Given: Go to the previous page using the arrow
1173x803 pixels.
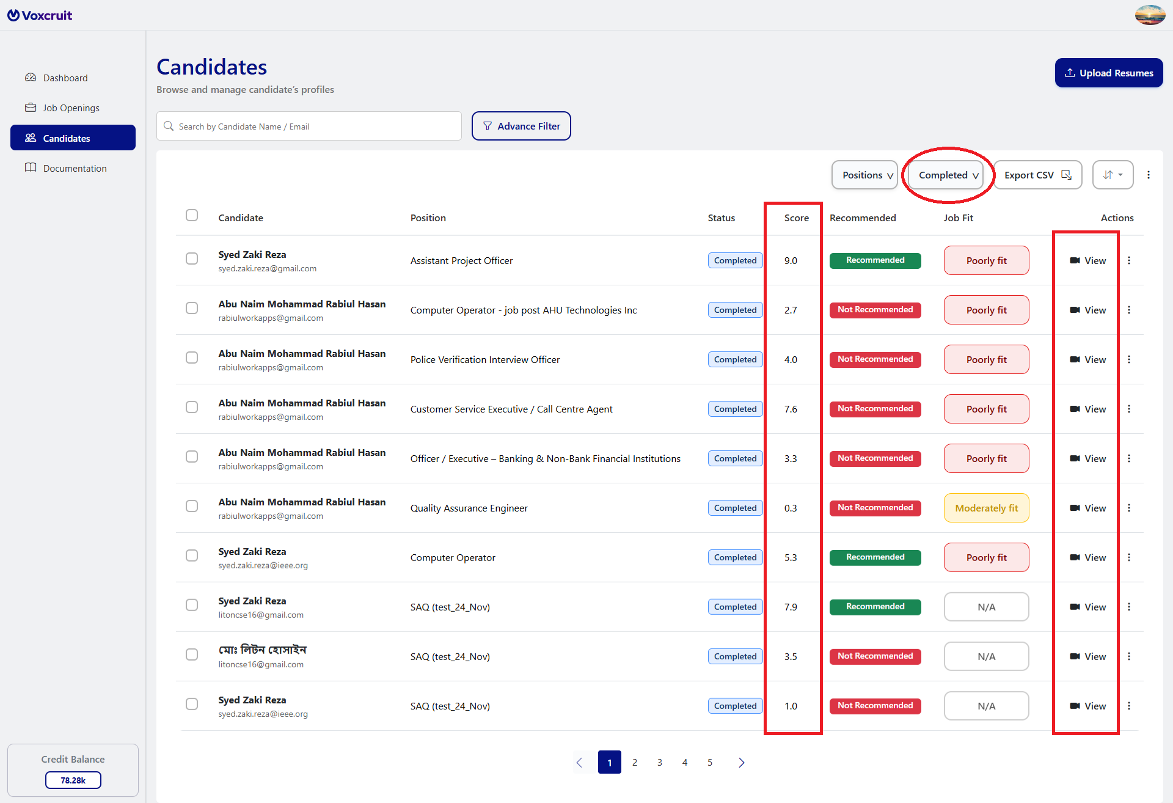Looking at the screenshot, I should coord(579,762).
